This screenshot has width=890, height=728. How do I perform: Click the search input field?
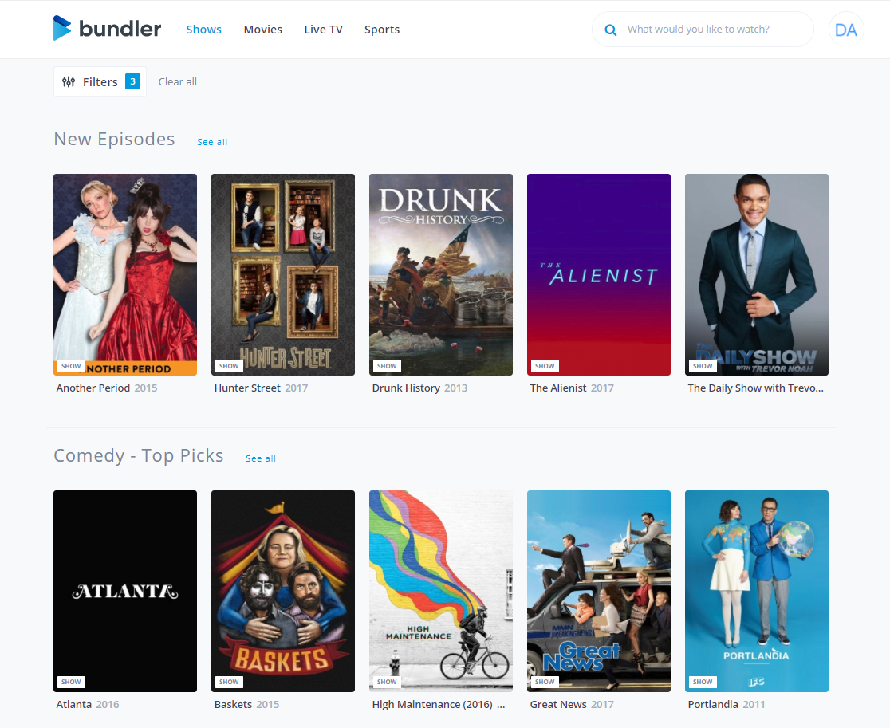(x=710, y=30)
